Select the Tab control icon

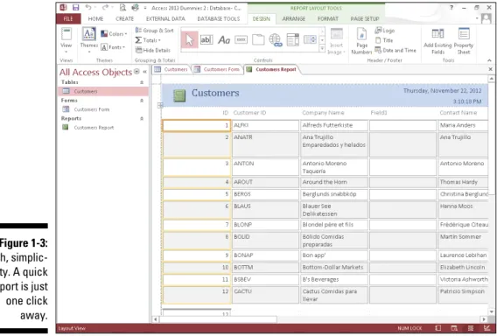pos(258,40)
